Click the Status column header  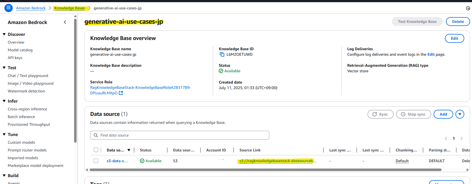(145, 150)
